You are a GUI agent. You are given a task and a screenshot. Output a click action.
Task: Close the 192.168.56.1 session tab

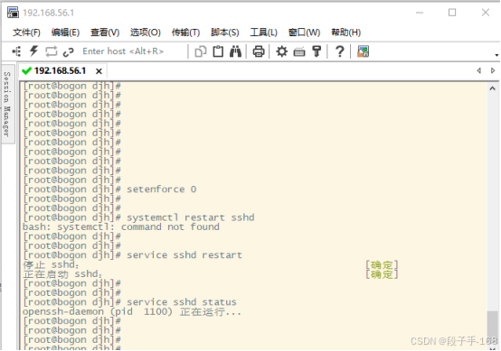pos(99,71)
